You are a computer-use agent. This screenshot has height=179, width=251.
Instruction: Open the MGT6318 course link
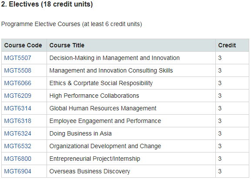coord(17,121)
